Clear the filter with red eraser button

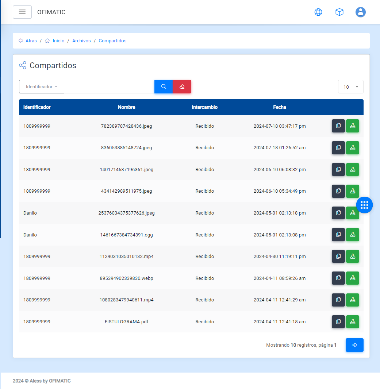[182, 87]
